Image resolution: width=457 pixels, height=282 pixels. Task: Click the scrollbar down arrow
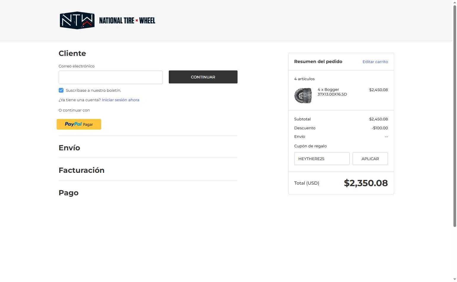tap(455, 279)
